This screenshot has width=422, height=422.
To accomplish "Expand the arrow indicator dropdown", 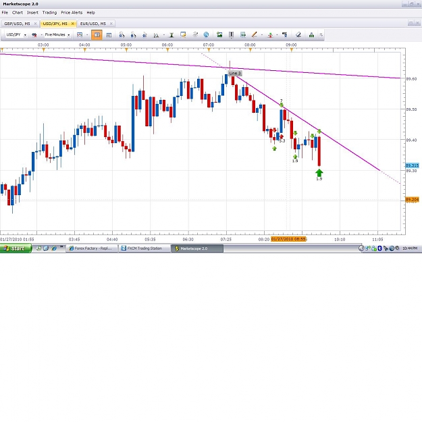I will 277,35.
